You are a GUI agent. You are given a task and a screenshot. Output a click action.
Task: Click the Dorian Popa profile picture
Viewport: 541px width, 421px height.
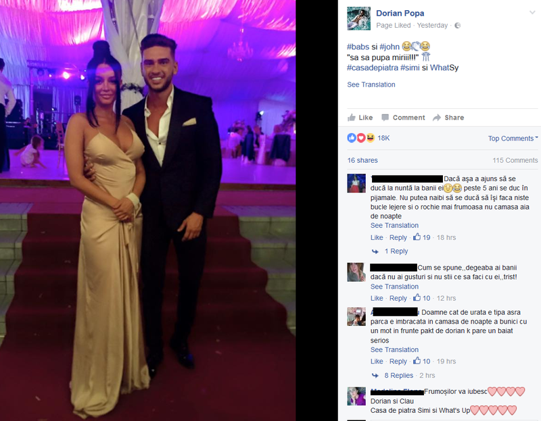[359, 18]
